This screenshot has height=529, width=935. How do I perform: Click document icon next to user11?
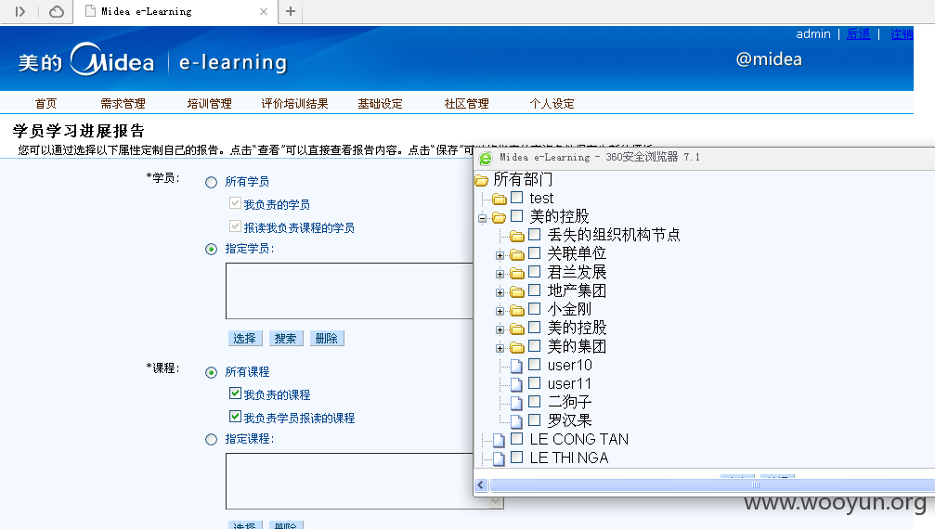tap(516, 384)
